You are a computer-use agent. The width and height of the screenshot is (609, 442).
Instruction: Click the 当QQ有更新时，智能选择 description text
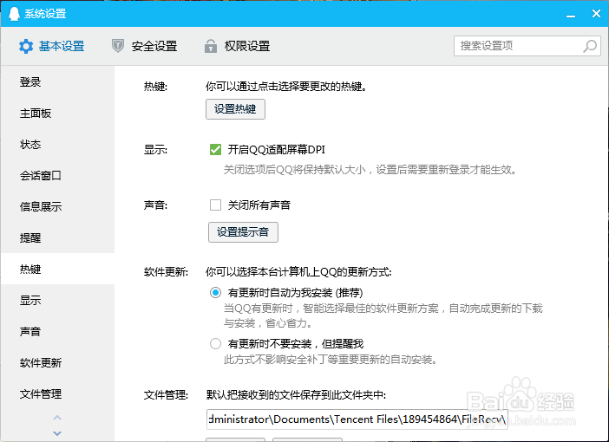click(x=383, y=315)
